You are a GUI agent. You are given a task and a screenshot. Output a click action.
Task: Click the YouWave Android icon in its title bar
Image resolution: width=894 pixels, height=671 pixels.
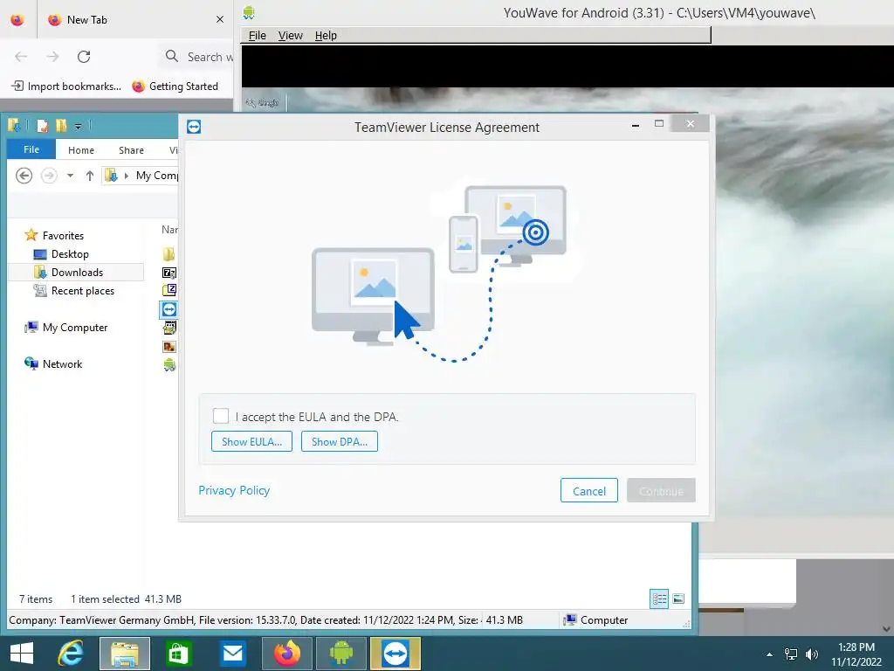tap(249, 12)
